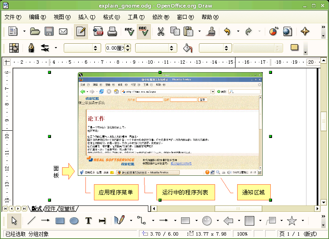Select the Rectangle drawing tool
Viewport: 329px width, 239px height.
pyautogui.click(x=60, y=221)
